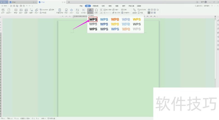Click the WPS home tab at top left

[4, 2]
